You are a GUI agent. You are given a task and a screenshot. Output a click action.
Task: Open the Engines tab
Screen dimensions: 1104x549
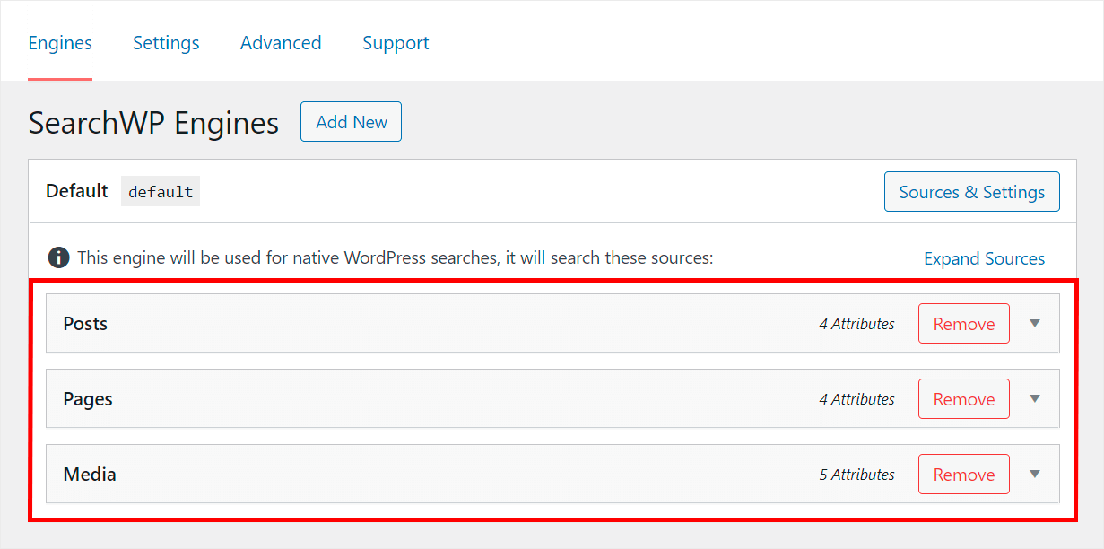pyautogui.click(x=60, y=43)
